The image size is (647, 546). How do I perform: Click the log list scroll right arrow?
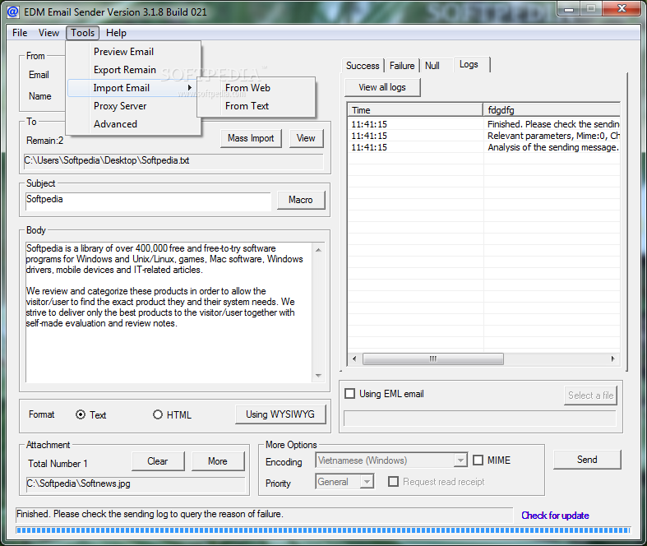[x=612, y=359]
